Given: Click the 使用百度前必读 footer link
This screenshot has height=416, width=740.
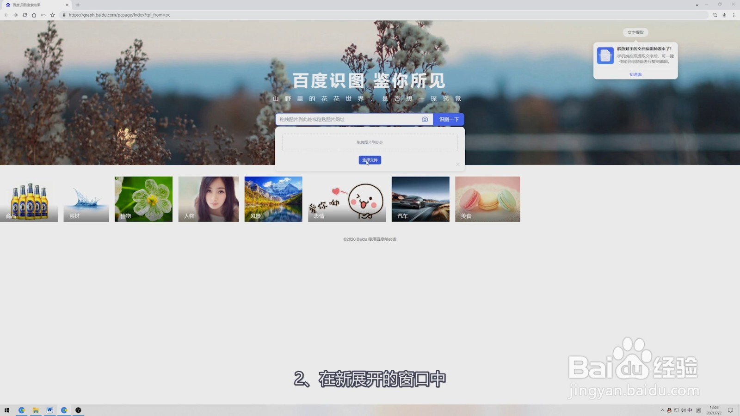Looking at the screenshot, I should point(382,239).
